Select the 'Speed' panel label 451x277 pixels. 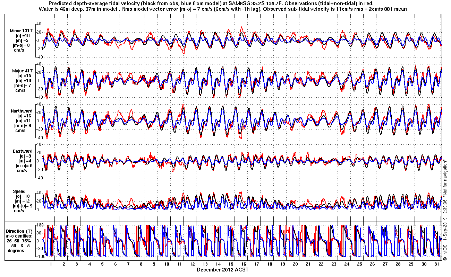pos(19,191)
